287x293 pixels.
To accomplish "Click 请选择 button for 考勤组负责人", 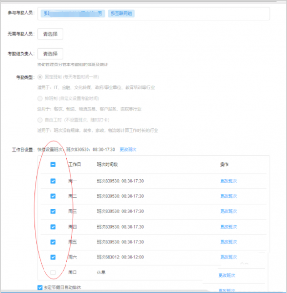I will click(50, 54).
